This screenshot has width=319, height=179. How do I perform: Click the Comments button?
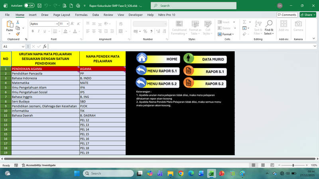tap(287, 15)
